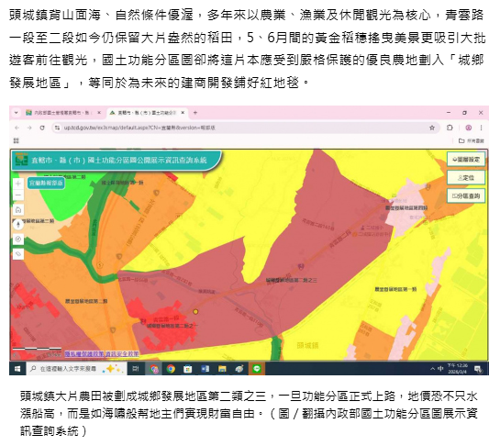Open the Windows Start menu

[17, 369]
